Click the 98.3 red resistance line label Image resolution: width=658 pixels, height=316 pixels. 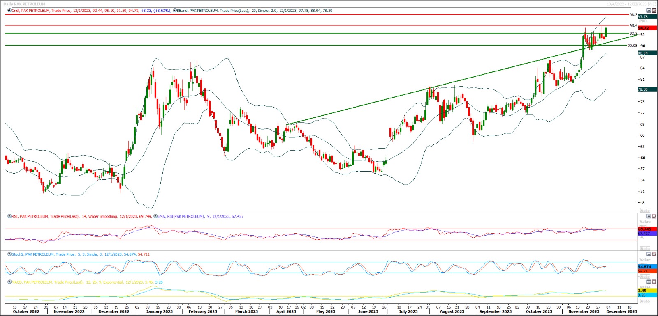tap(633, 15)
